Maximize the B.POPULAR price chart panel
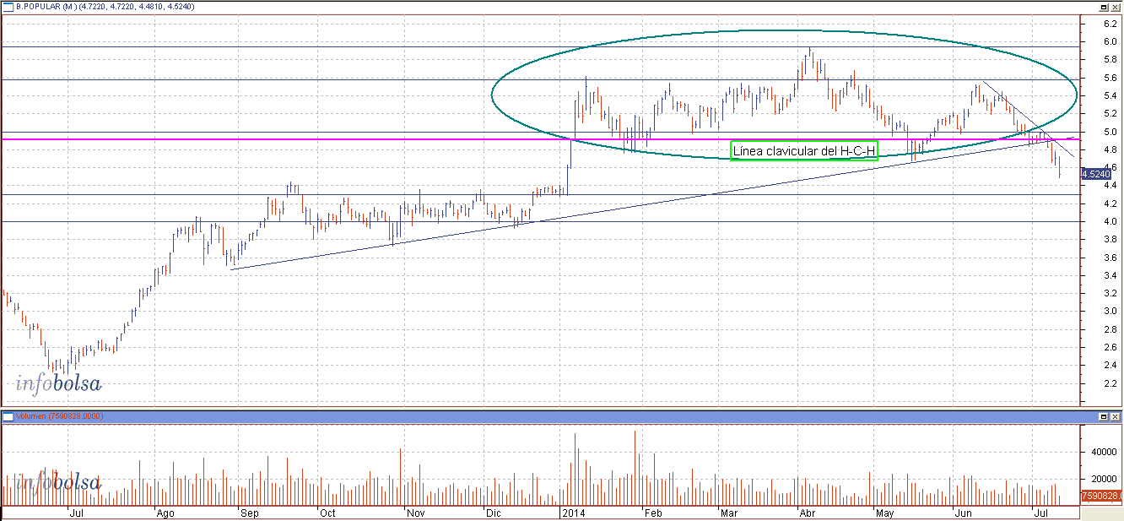This screenshot has width=1124, height=521. point(1105,6)
